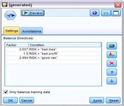
Task: Click the Cancel button
Action: coord(27,100)
